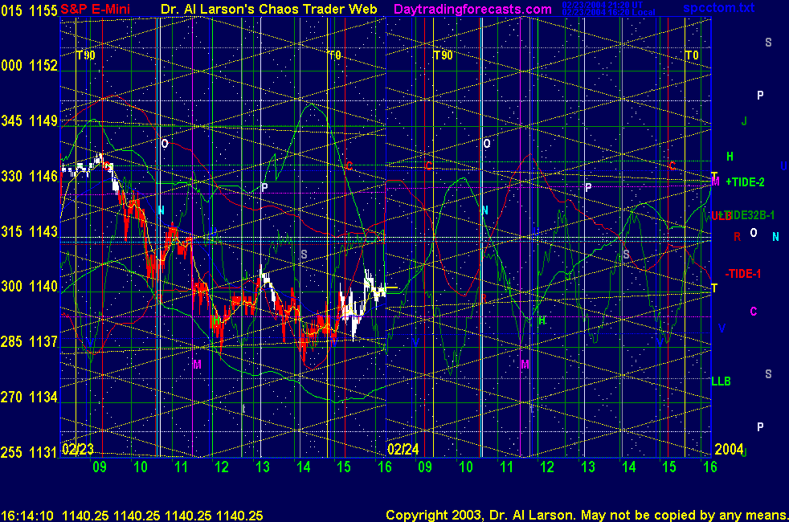Open the Daytradingforecasts.com link
The width and height of the screenshot is (789, 522).
[x=472, y=9]
